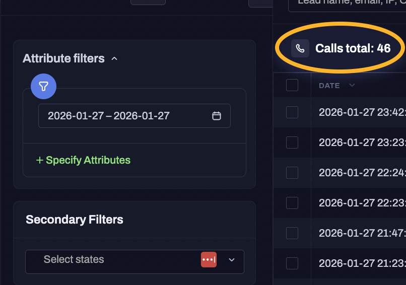406x285 pixels.
Task: Toggle the select-all checkbox in header
Action: pyautogui.click(x=292, y=86)
